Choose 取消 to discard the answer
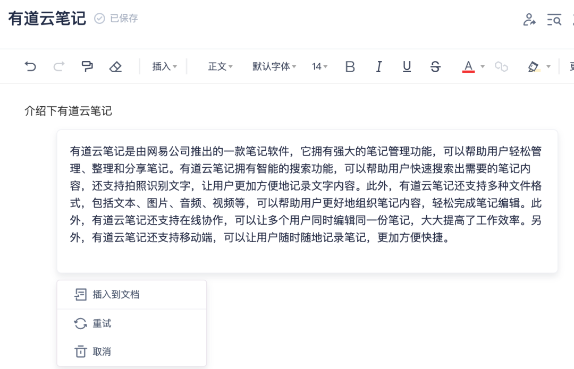Image resolution: width=574 pixels, height=369 pixels. (132, 351)
